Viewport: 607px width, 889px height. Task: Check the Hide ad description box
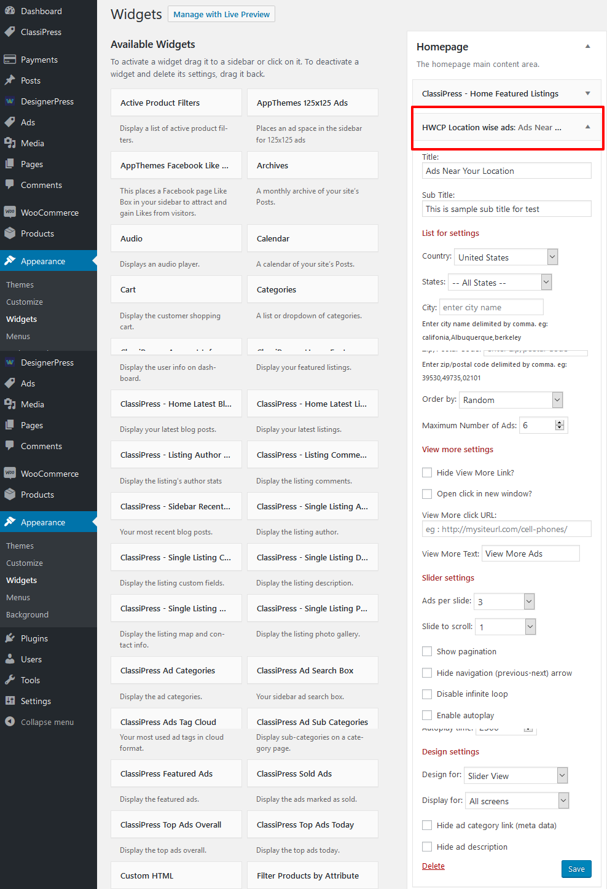click(427, 847)
